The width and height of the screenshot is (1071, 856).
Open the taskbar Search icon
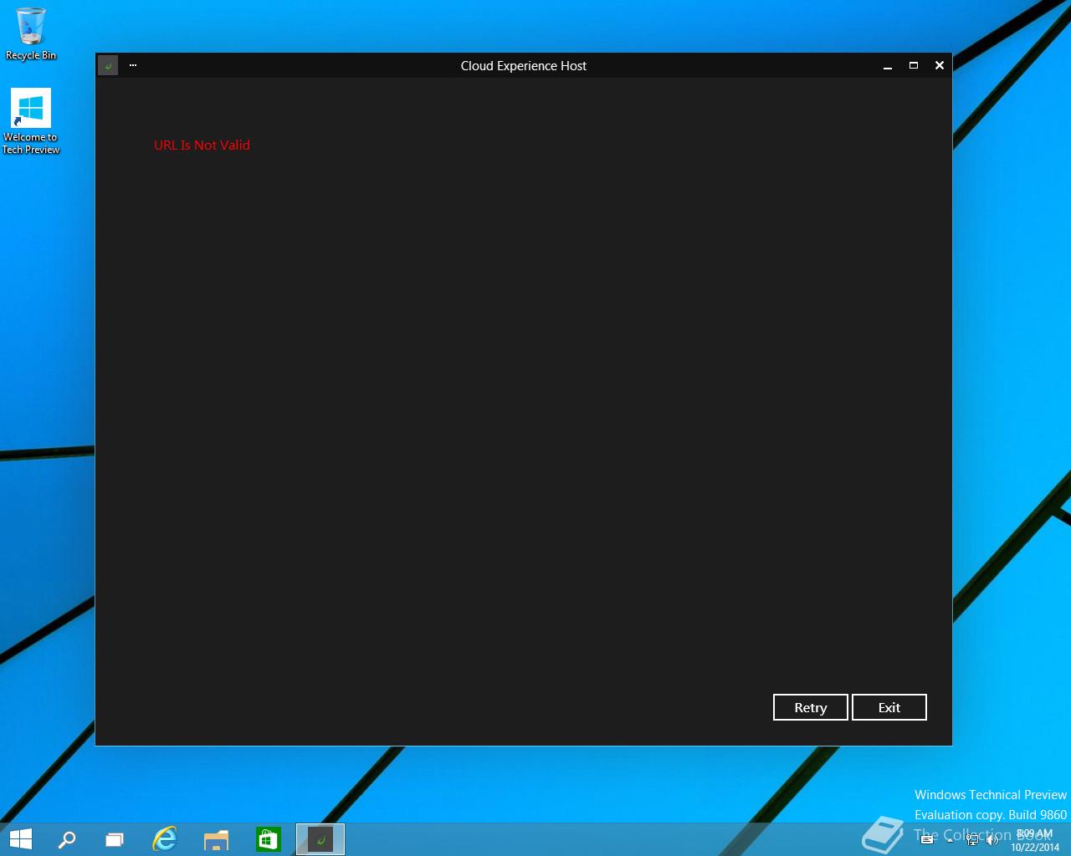coord(67,839)
